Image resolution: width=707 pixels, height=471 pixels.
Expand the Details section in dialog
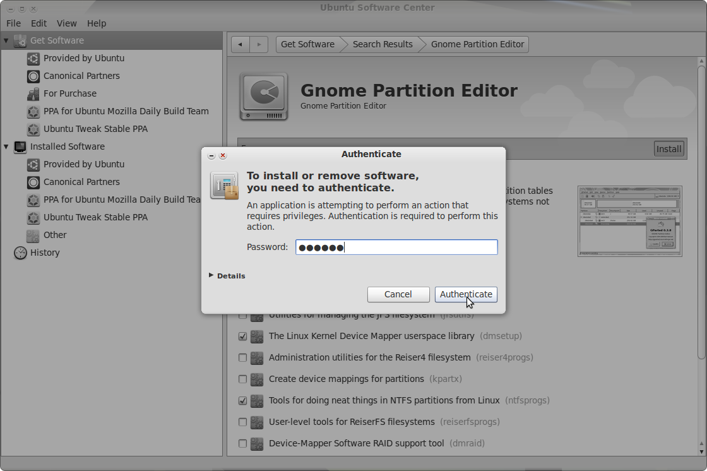211,275
